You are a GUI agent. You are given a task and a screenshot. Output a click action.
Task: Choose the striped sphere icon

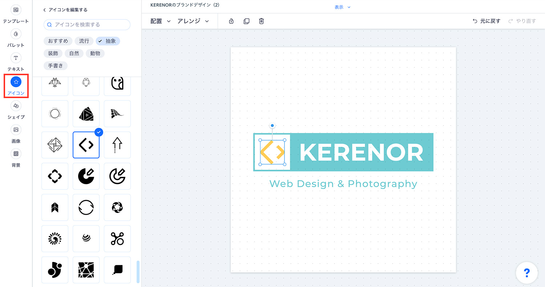point(86,239)
